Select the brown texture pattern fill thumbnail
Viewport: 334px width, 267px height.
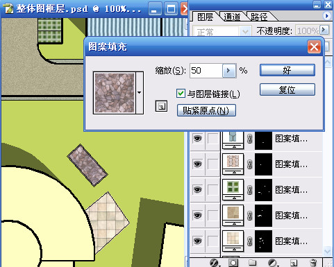coord(233,215)
